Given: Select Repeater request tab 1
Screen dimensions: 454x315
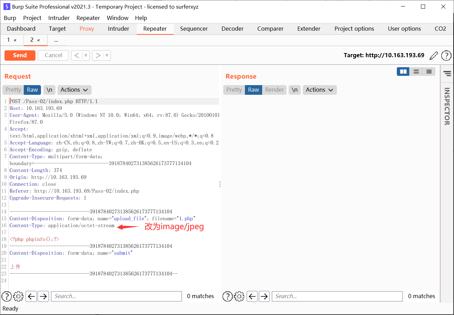Looking at the screenshot, I should [9, 40].
